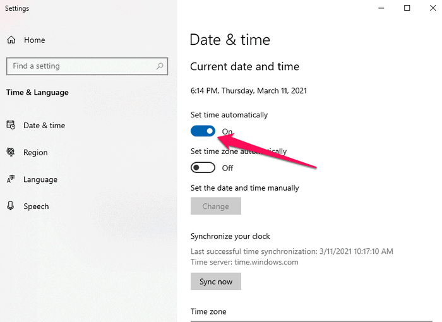Click the search magnifier icon

pos(160,66)
